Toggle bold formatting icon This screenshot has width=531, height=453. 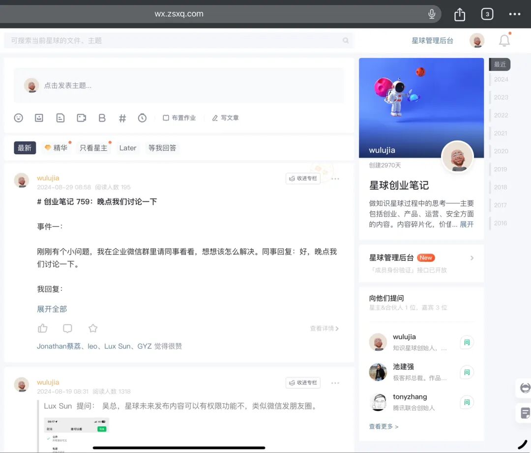(102, 118)
